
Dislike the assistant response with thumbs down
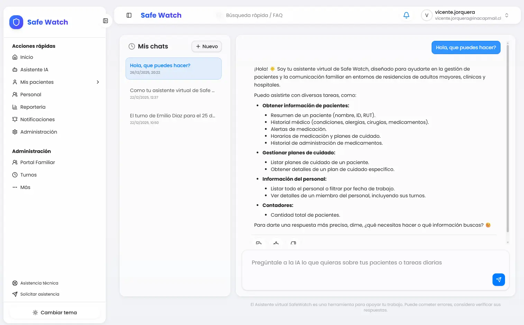pyautogui.click(x=293, y=243)
